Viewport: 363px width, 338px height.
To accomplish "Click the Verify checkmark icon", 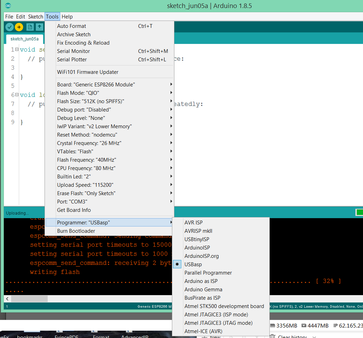I will [x=9, y=27].
